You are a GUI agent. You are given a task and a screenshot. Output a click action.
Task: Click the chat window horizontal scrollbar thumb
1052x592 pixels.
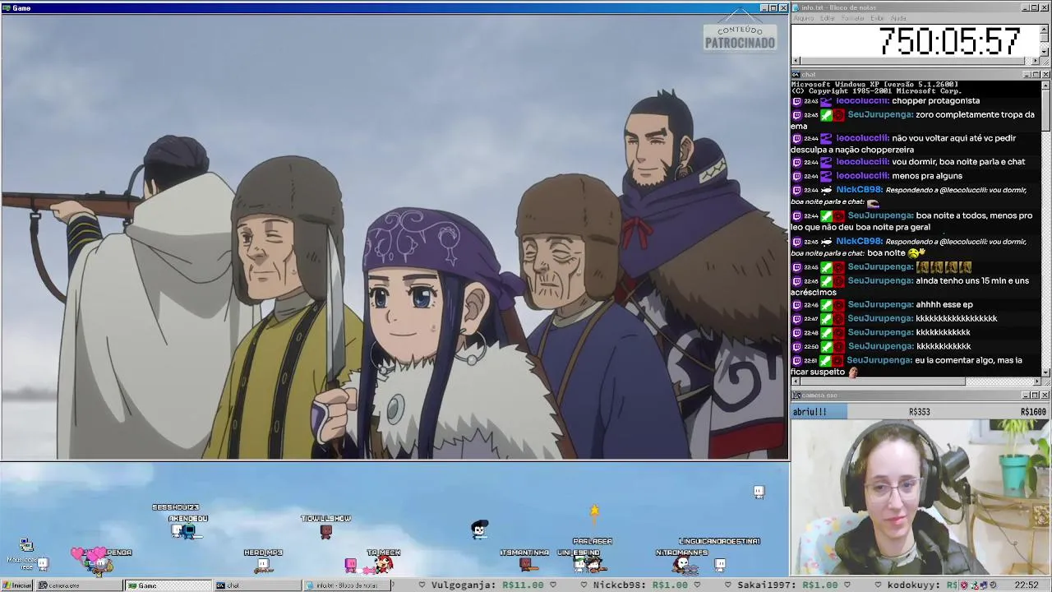883,381
